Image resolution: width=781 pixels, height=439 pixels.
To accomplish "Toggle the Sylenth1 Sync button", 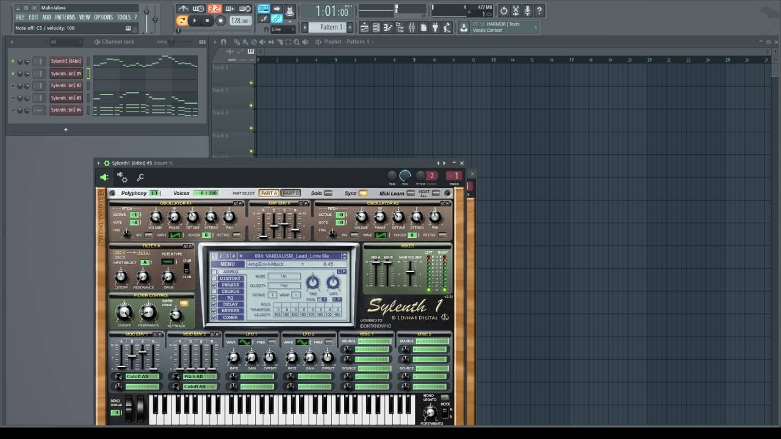I will coord(363,193).
